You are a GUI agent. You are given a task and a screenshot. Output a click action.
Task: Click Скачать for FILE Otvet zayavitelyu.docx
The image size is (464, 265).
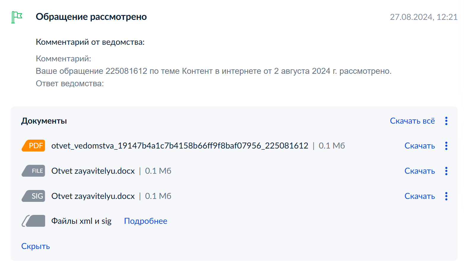419,171
